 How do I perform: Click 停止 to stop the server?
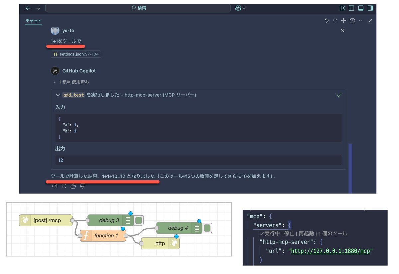[289, 233]
